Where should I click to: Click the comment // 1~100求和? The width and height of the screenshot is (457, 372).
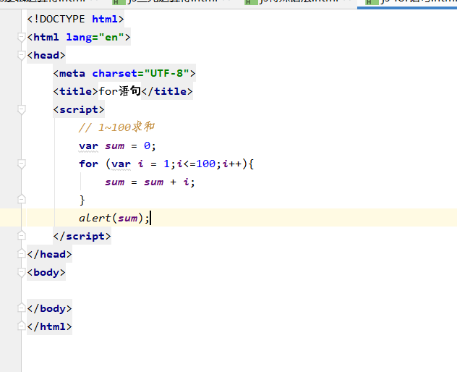point(116,127)
